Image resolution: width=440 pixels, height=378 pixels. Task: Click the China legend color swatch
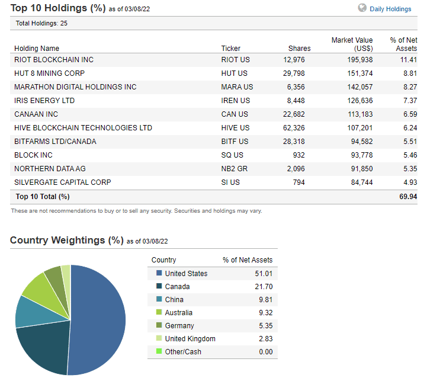click(x=159, y=299)
